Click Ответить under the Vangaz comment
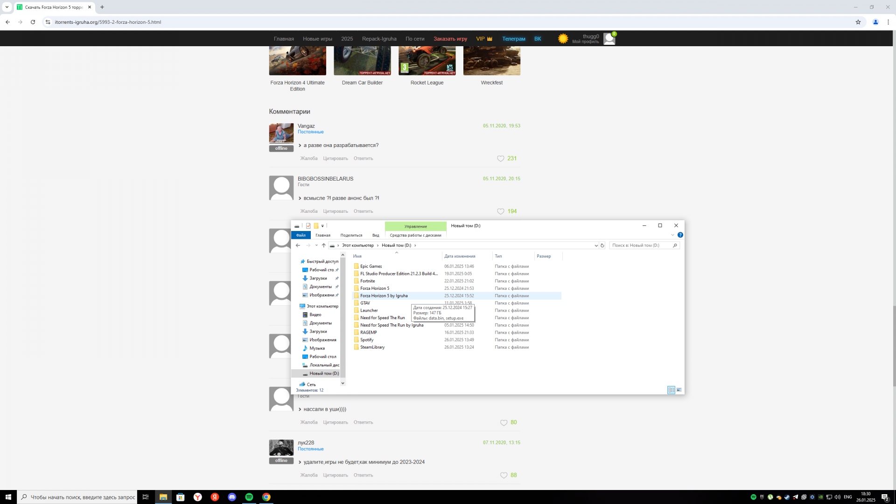 click(363, 159)
